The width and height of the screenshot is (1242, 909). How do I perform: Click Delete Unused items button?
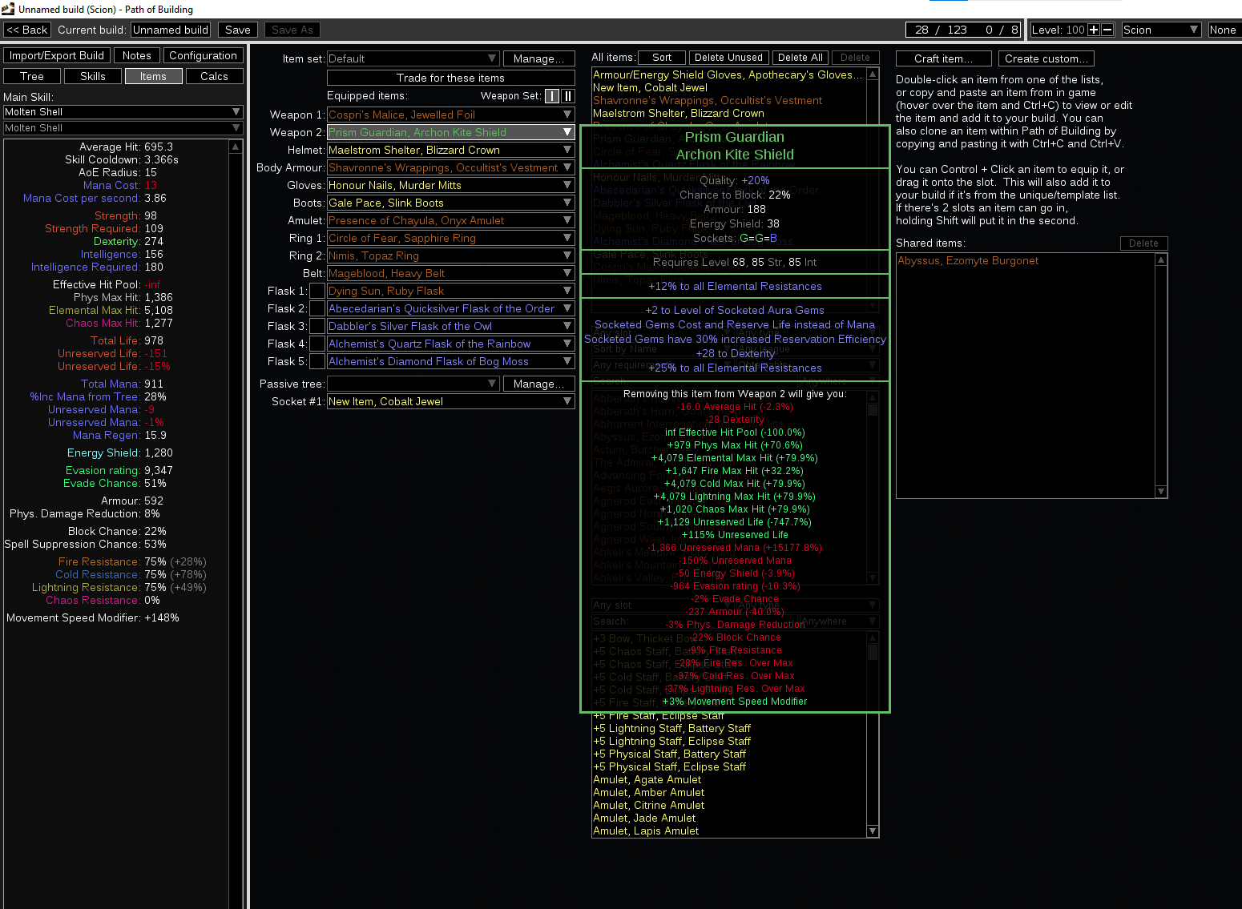click(x=728, y=58)
